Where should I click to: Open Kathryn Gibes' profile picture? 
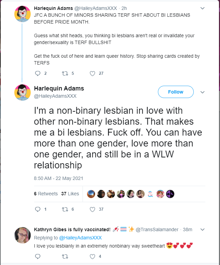tap(23, 235)
